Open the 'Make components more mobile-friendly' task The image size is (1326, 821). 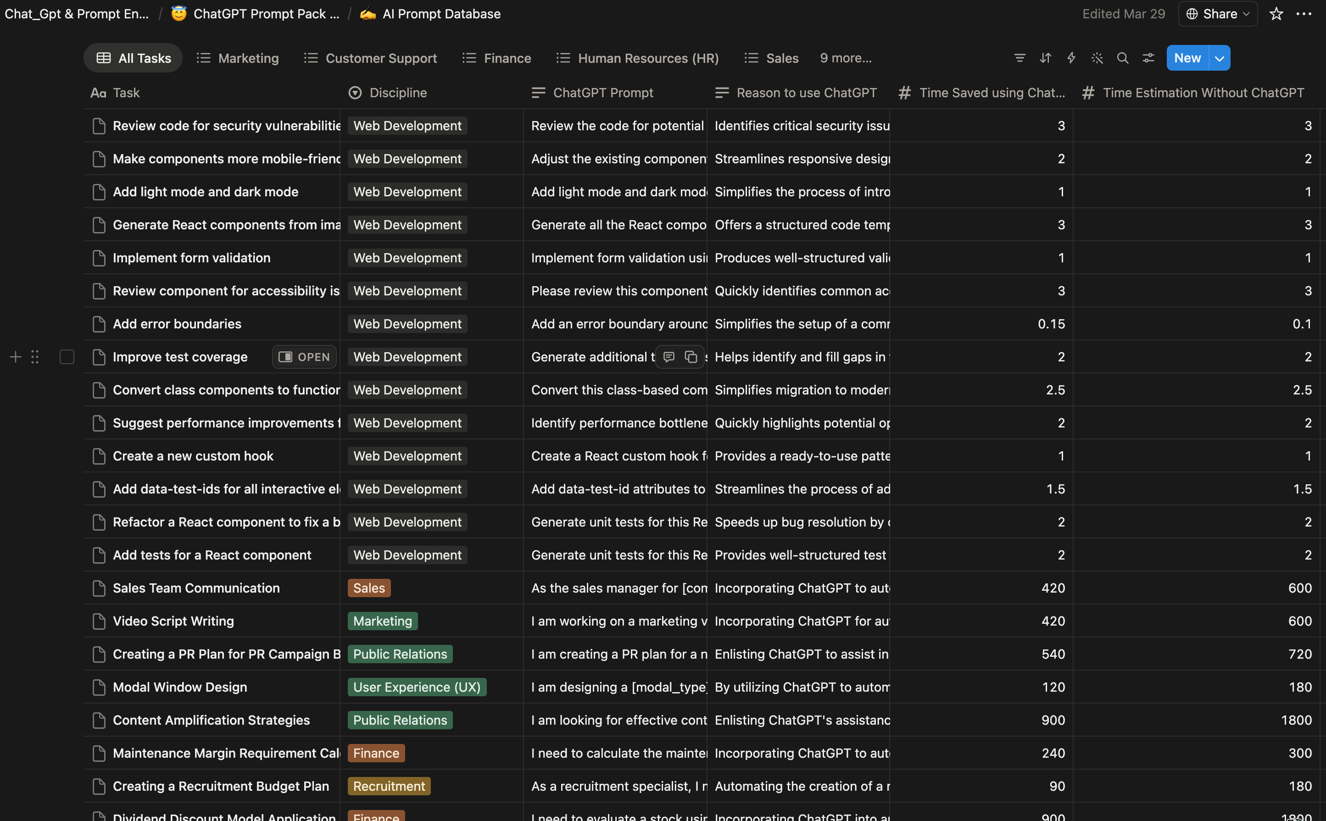click(227, 159)
